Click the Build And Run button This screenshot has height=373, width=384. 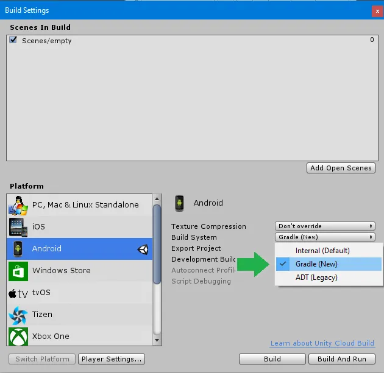coord(342,359)
